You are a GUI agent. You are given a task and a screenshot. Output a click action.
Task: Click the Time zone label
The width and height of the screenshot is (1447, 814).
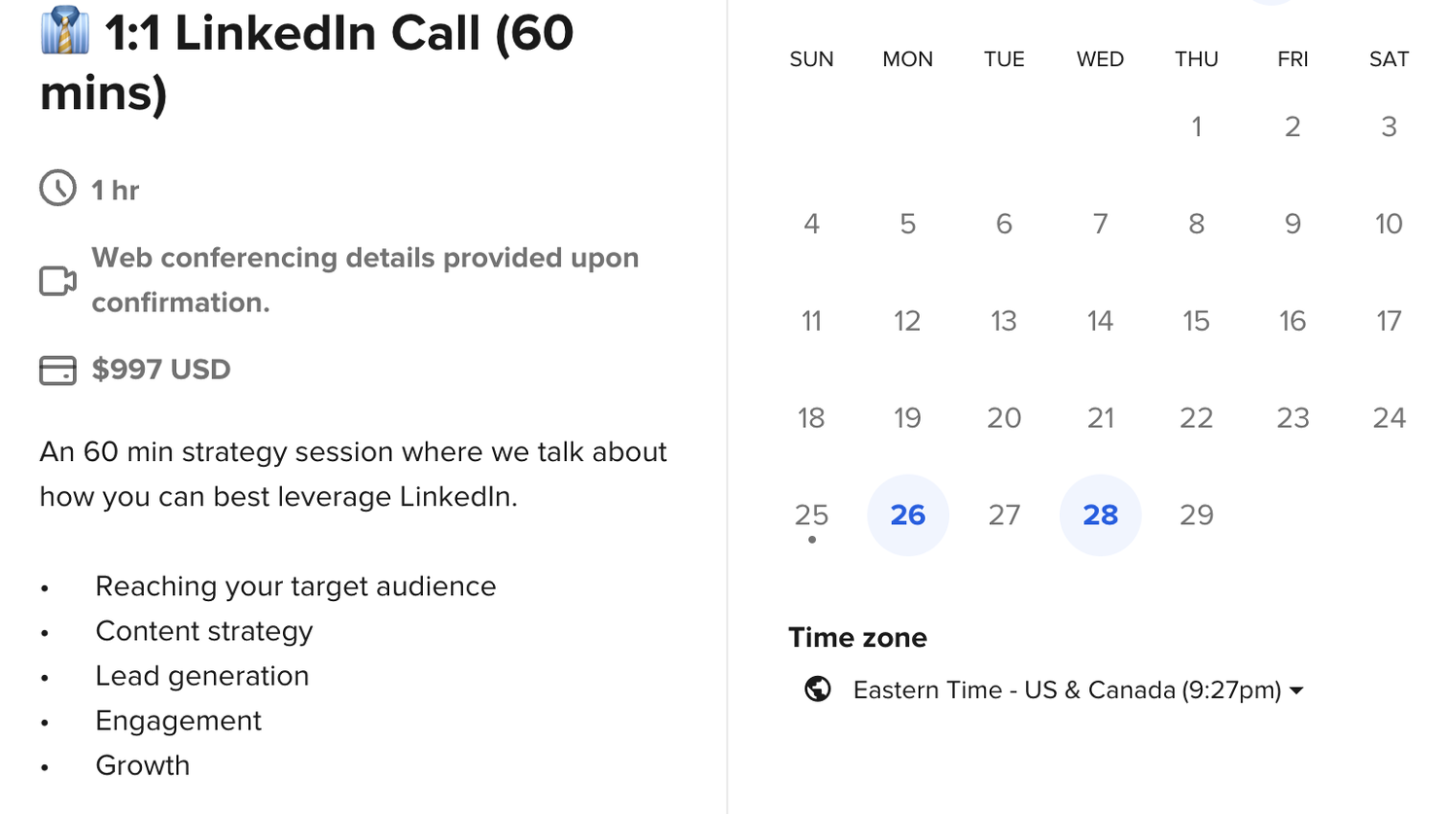pyautogui.click(x=857, y=637)
